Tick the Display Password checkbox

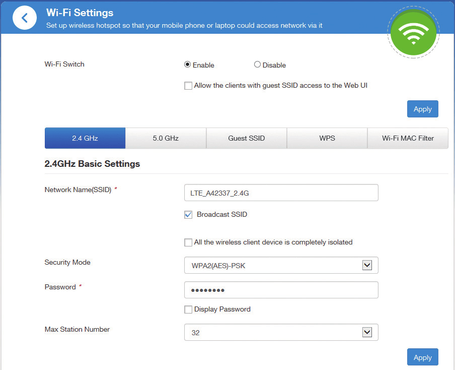[188, 310]
